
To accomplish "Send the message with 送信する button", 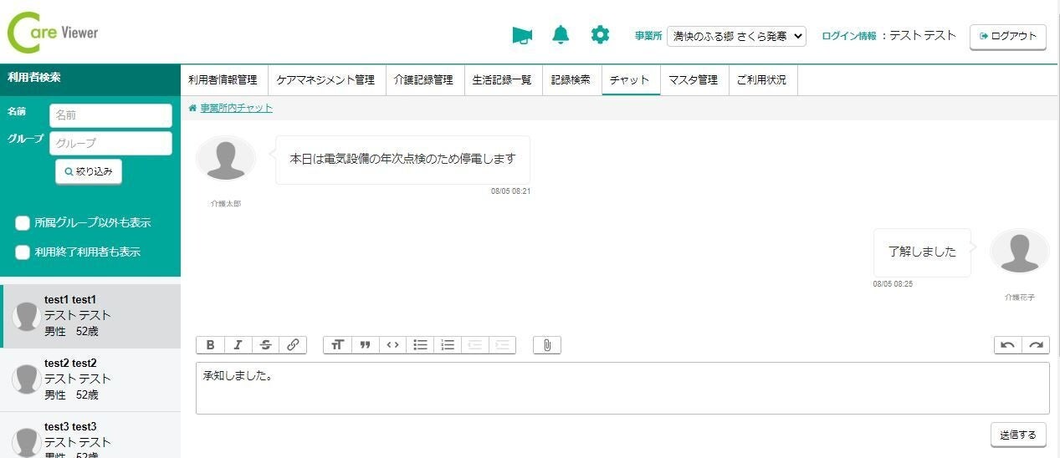I will tap(1018, 435).
